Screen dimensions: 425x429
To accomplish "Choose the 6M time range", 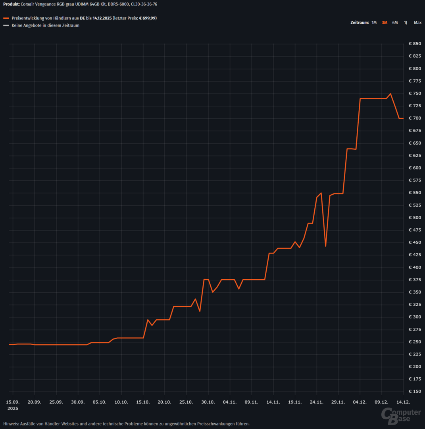I will (x=395, y=23).
